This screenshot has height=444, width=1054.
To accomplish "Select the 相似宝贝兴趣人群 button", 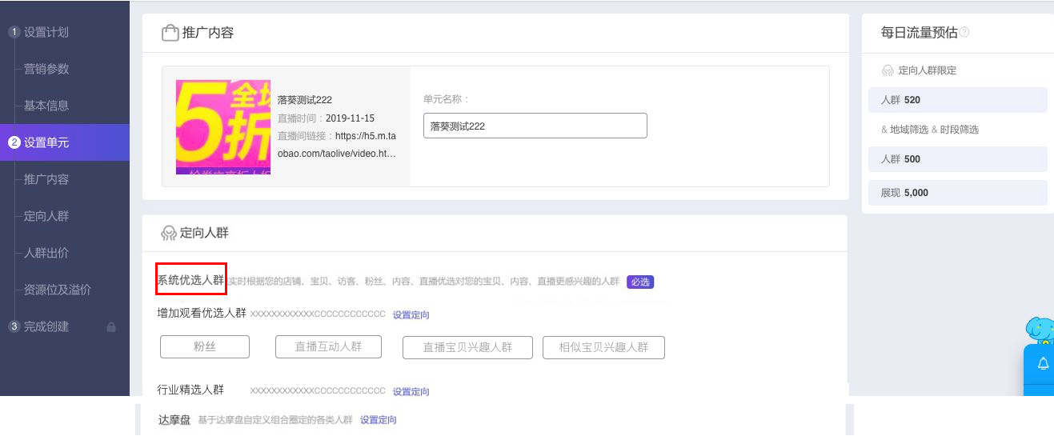I will click(x=603, y=347).
